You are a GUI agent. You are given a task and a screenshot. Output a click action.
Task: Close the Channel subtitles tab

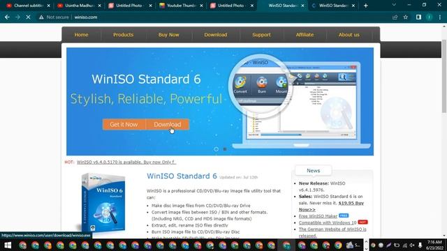tap(49, 6)
